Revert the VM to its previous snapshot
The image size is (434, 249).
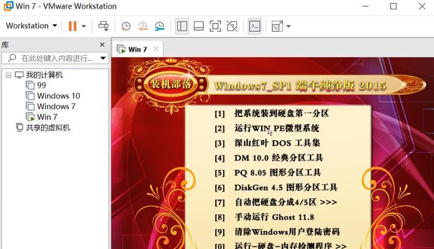point(143,26)
